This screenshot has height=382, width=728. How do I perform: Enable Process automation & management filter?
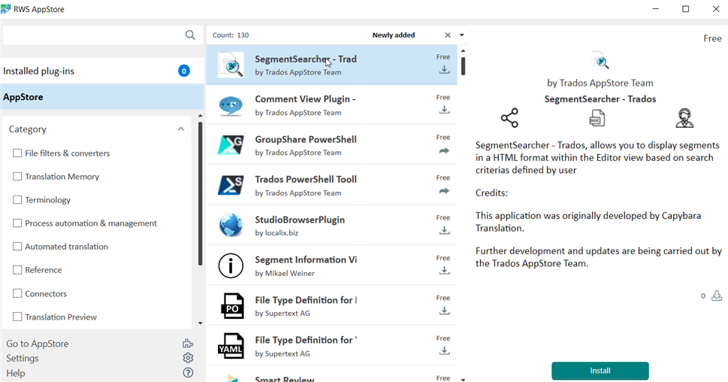click(17, 223)
